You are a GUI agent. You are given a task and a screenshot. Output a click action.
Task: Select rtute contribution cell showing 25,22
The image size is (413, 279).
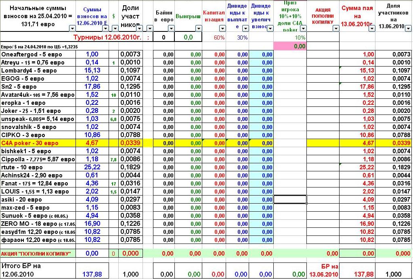tap(92, 167)
